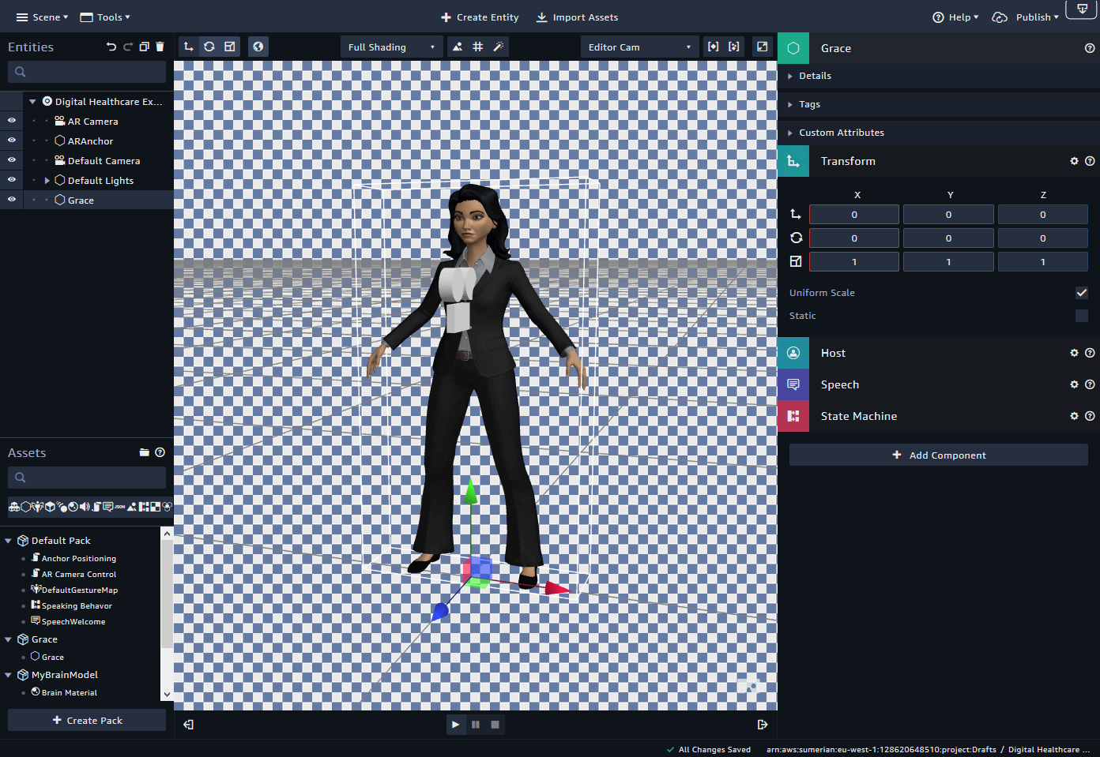Play the scene
This screenshot has height=757, width=1100.
coord(456,724)
